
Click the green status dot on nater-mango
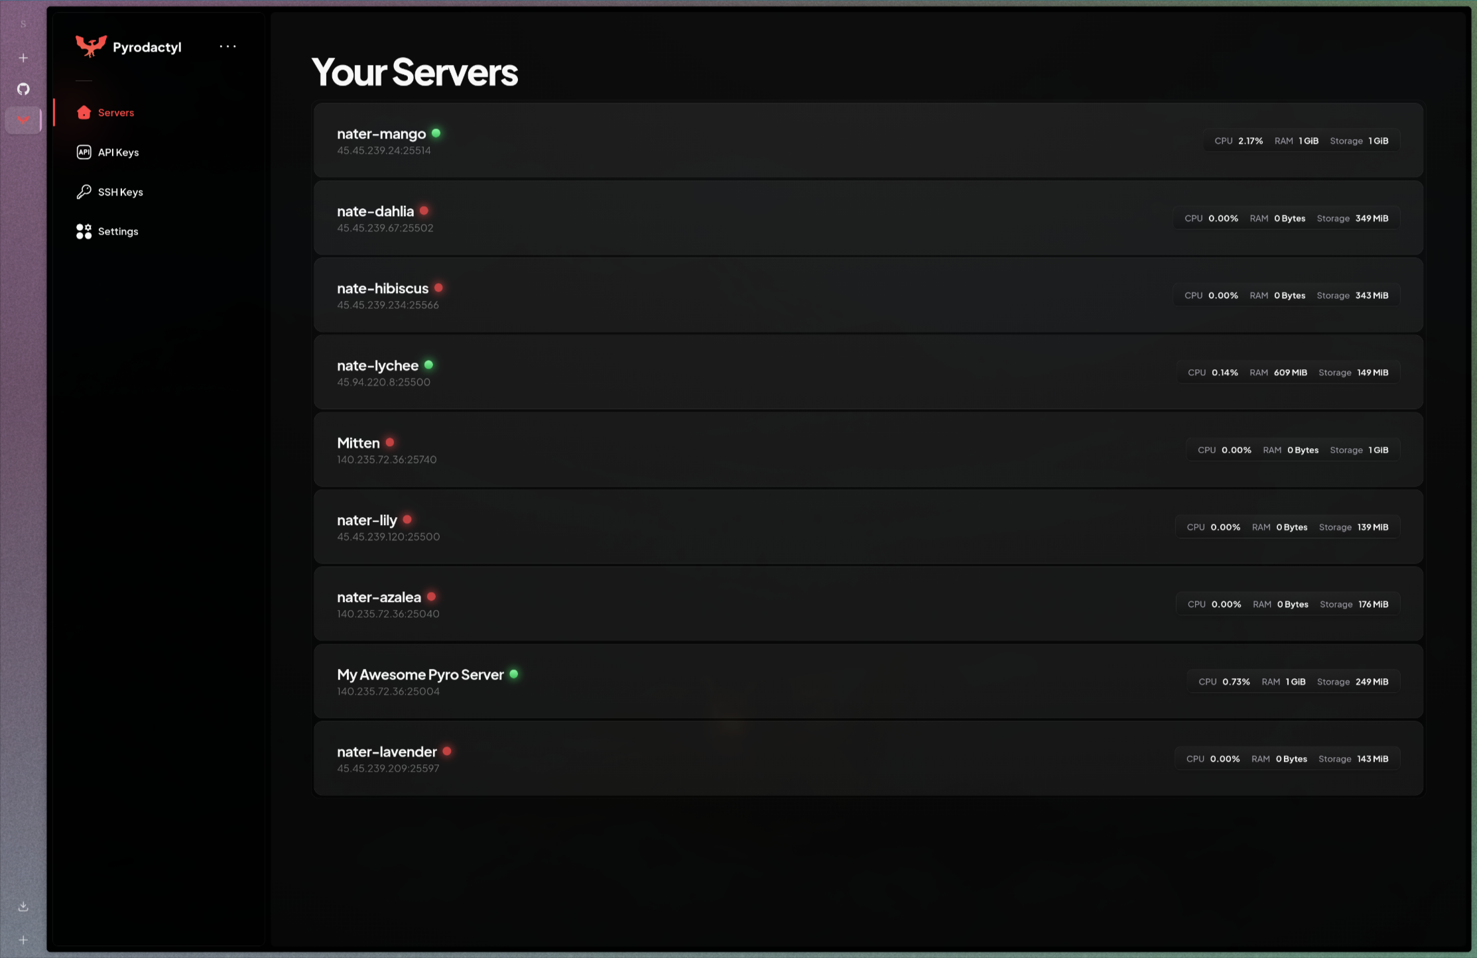tap(436, 133)
